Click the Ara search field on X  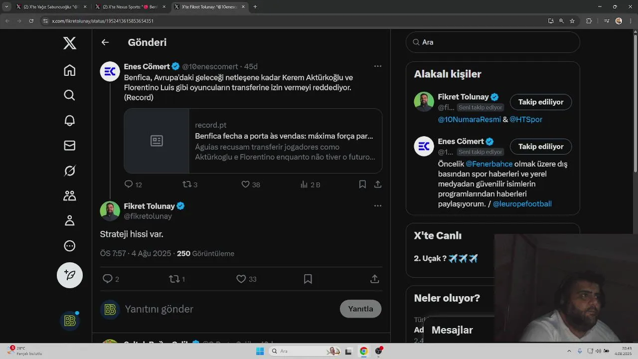pyautogui.click(x=493, y=42)
